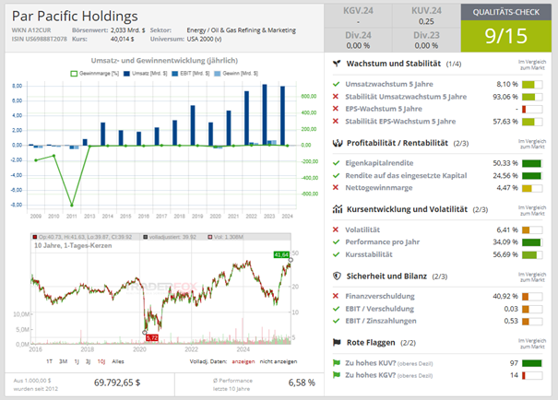This screenshot has height=400, width=558.
Task: Click the shield icon for Sicherheit und Bilanz
Action: [x=337, y=276]
